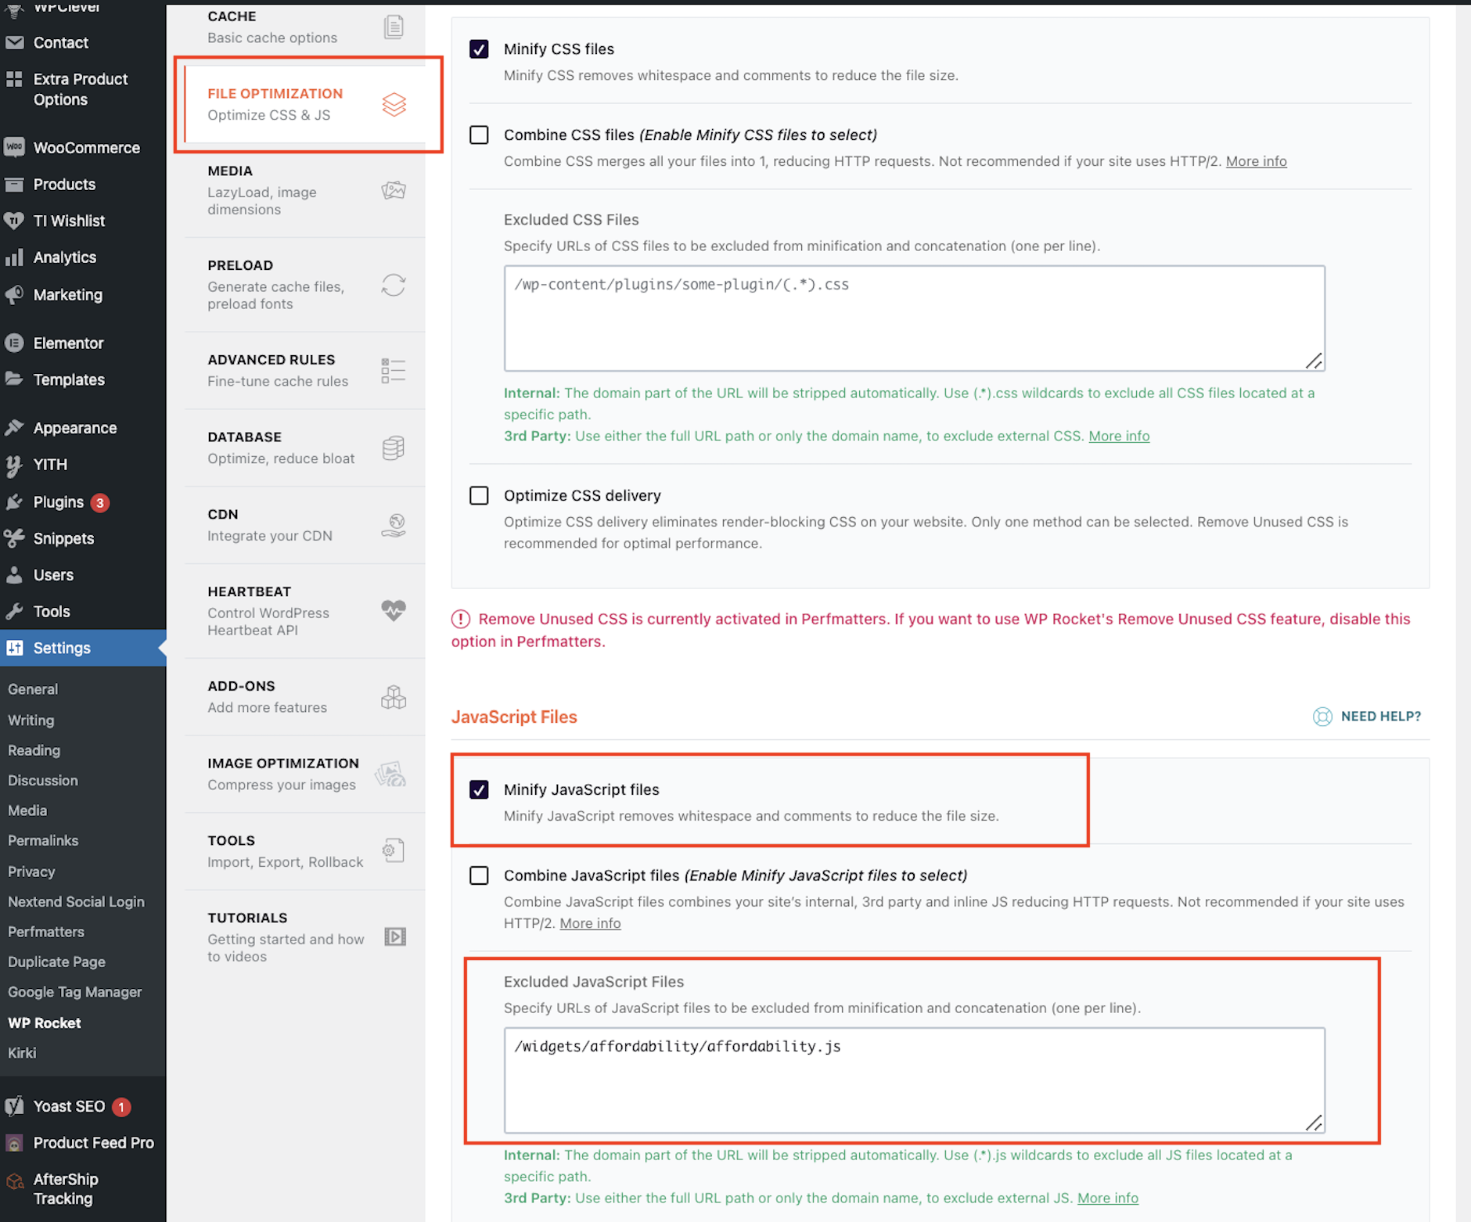1471x1222 pixels.
Task: Click the TI Wishlist heart icon
Action: pos(14,221)
